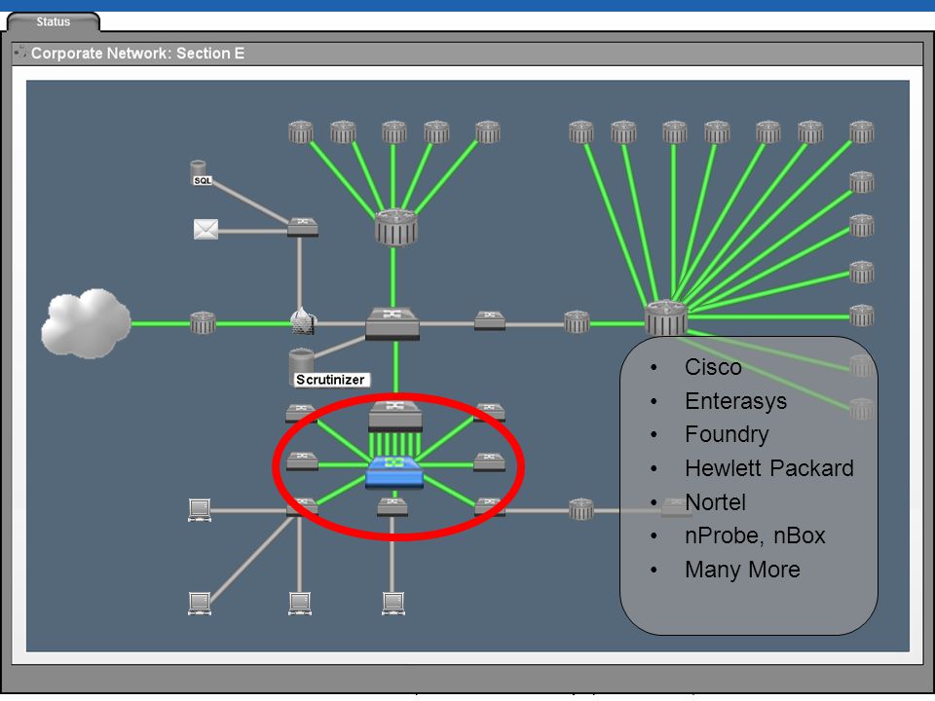
Task: Click the large right-side router hub
Action: click(666, 318)
